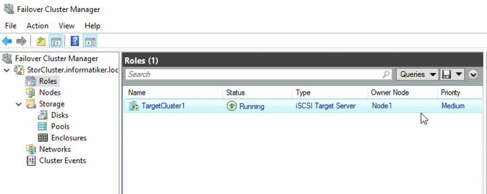The height and width of the screenshot is (194, 487).
Task: Select the TargetCluster1 role row
Action: (303, 106)
